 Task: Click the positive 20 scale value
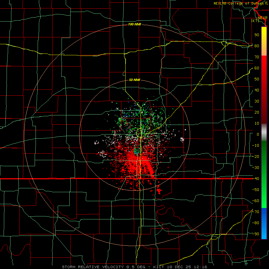point(257,112)
